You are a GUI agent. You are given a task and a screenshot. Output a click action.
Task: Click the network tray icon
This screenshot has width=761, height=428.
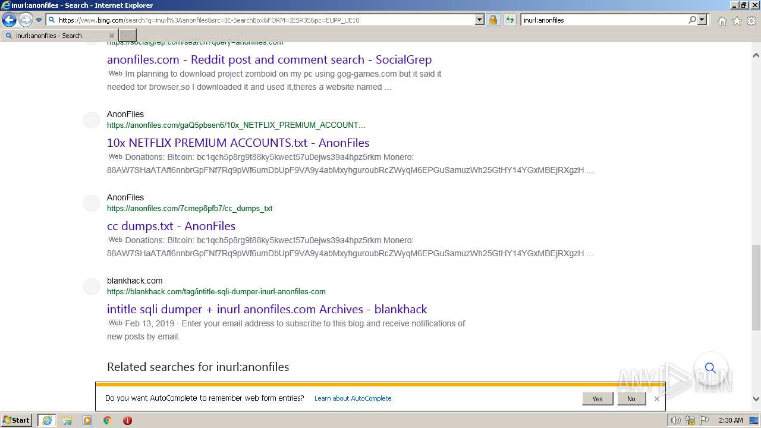click(691, 420)
